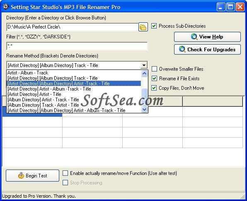Click the View Help button
This screenshot has width=247, height=201.
(x=207, y=37)
